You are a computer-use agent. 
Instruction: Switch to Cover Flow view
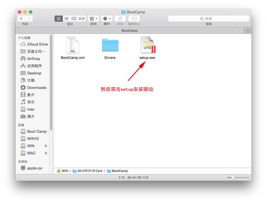coord(82,19)
